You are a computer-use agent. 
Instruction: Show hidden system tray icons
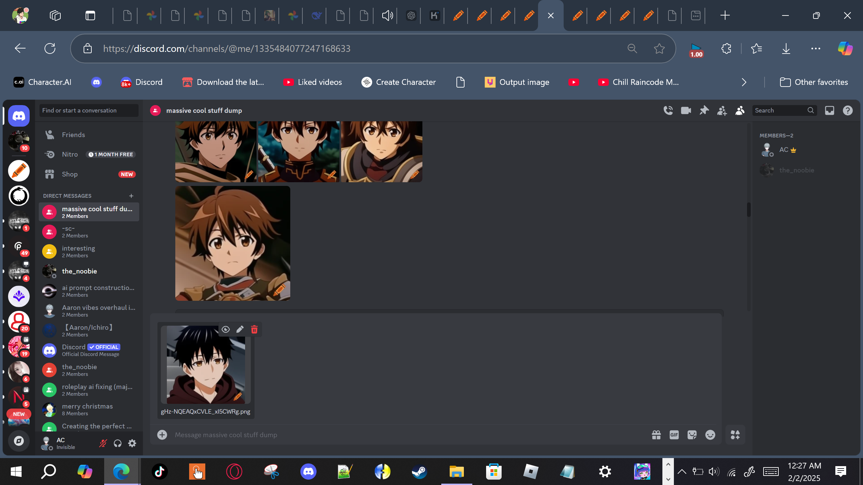click(x=682, y=472)
